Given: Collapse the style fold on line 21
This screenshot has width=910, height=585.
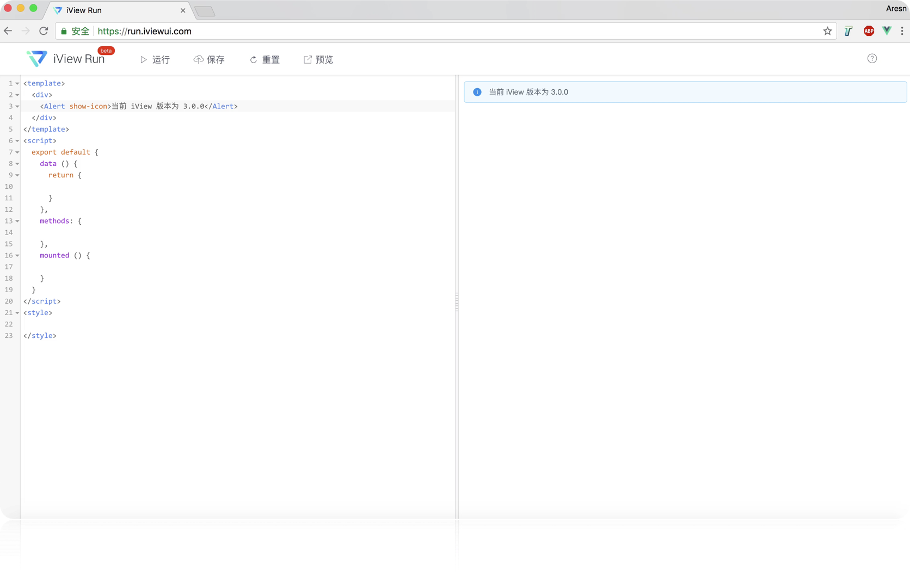Looking at the screenshot, I should 17,312.
